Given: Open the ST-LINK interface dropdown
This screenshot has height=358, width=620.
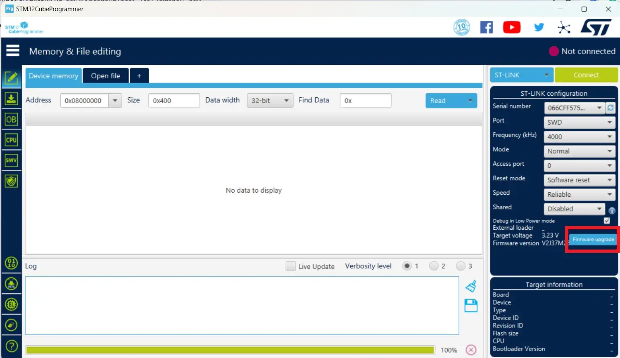Looking at the screenshot, I should 521,75.
